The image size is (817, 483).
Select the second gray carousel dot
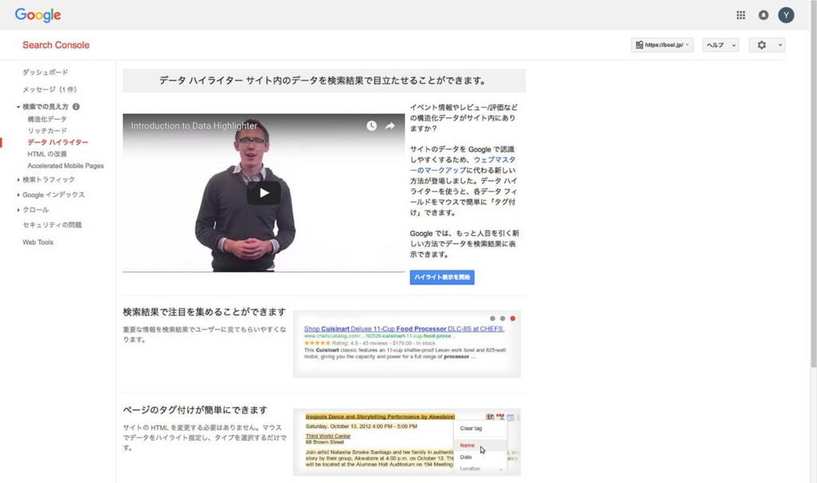503,319
